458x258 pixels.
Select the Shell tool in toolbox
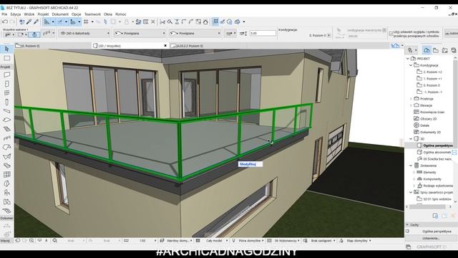6,156
